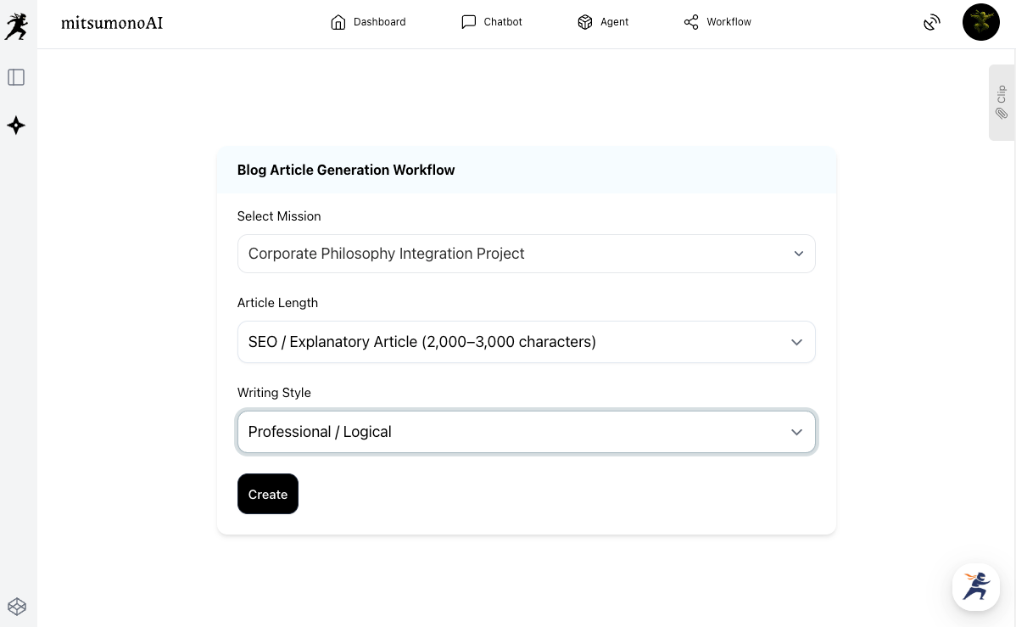Expand the Writing Style dropdown
1016x627 pixels.
coord(526,432)
